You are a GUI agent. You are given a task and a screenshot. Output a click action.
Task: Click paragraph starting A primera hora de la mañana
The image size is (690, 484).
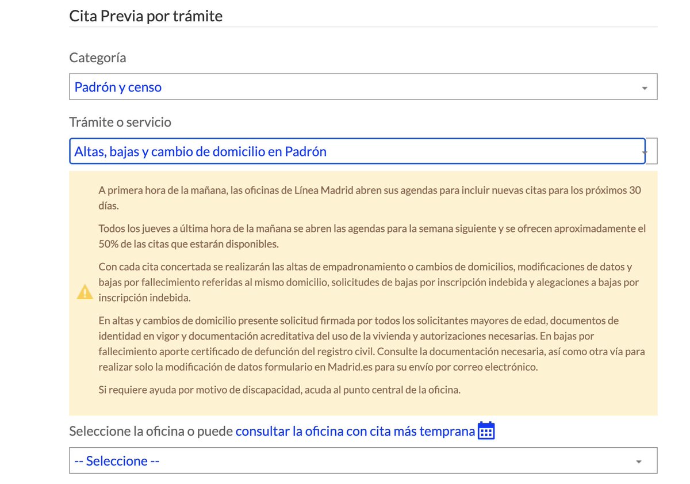(x=370, y=197)
